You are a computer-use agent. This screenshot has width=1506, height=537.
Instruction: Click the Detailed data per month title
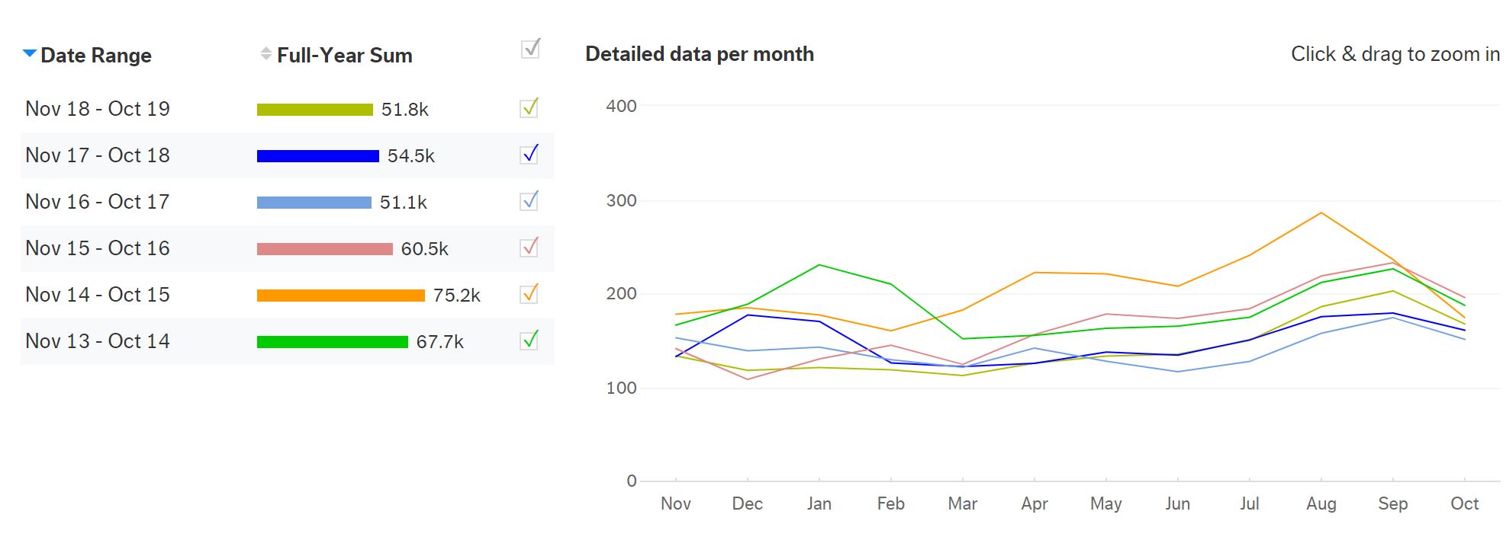click(x=699, y=54)
